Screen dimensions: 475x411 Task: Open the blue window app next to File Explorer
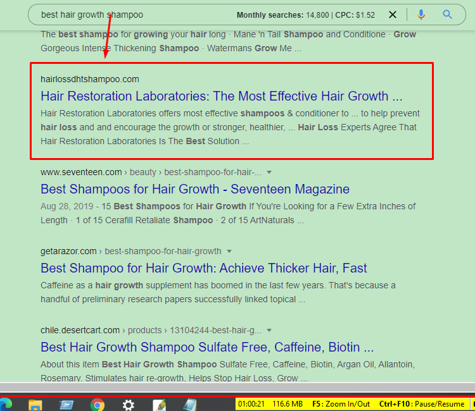click(66, 404)
